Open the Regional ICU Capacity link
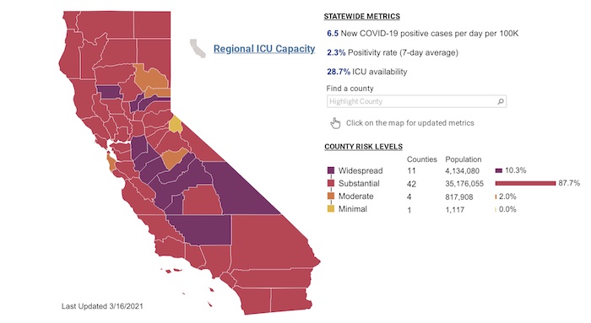The width and height of the screenshot is (591, 323). tap(264, 49)
